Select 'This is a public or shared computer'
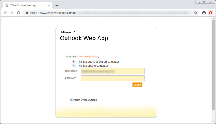 pos(74,62)
